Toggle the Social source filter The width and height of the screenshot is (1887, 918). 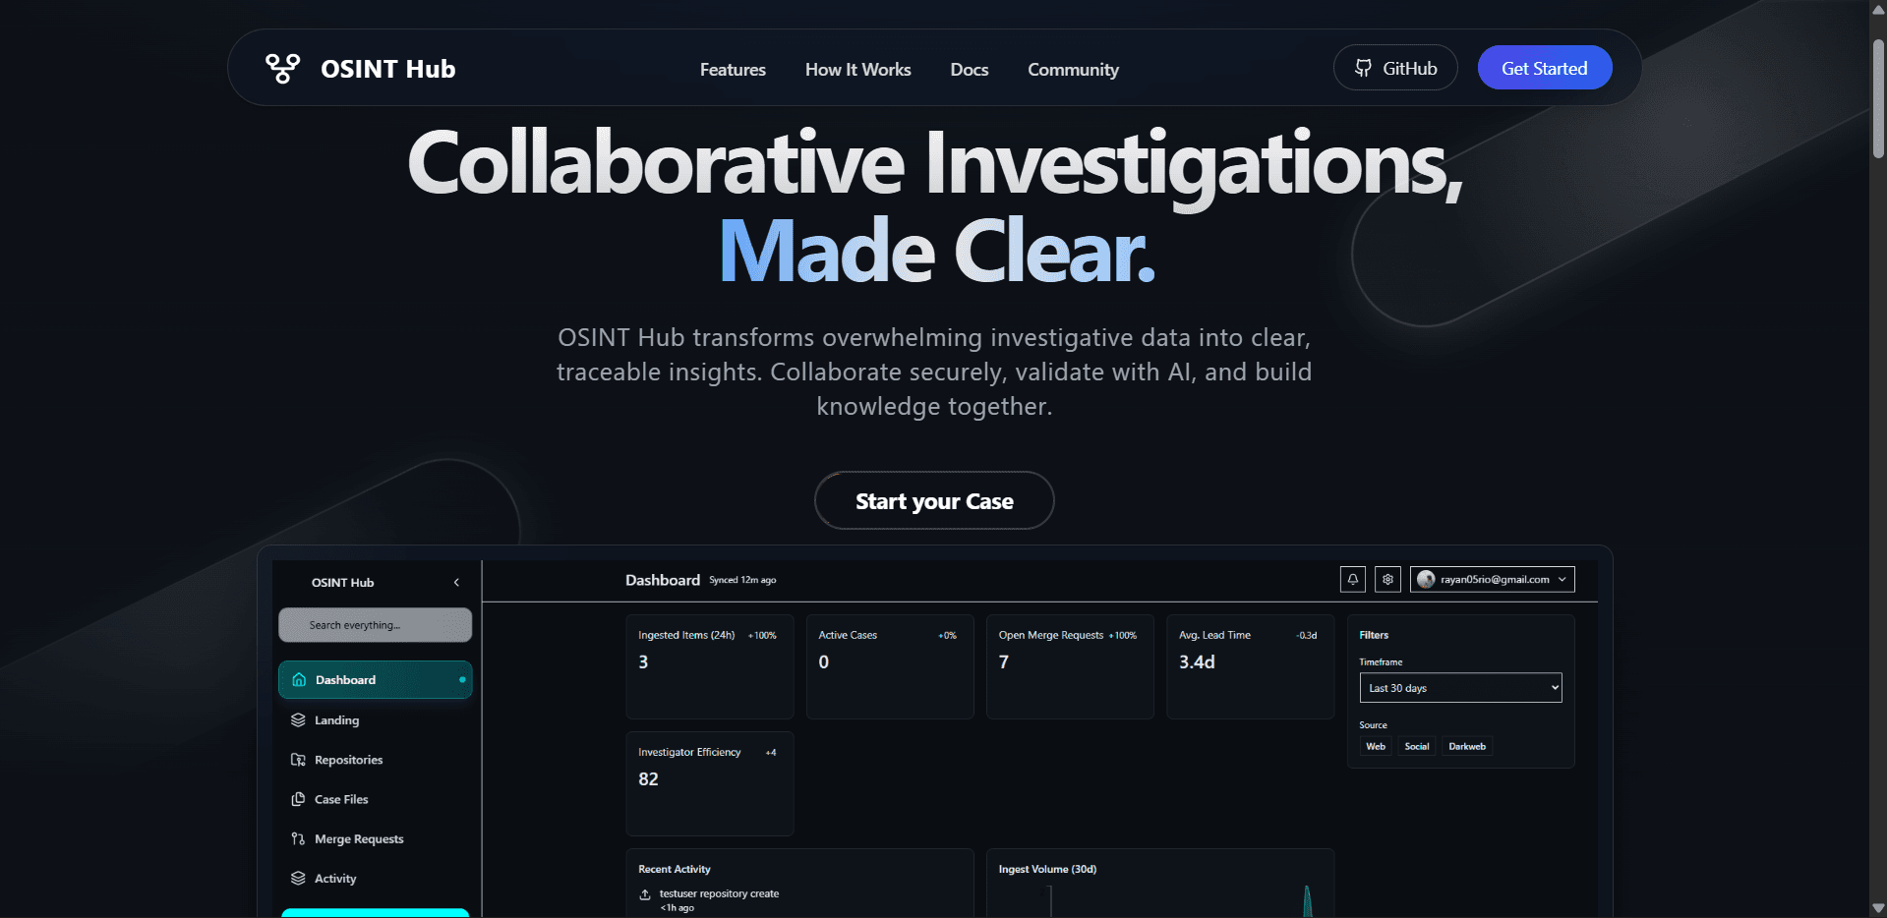1416,746
